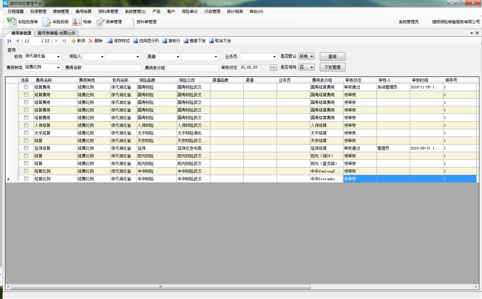Click the 查询 search button
482x299 pixels.
[332, 56]
